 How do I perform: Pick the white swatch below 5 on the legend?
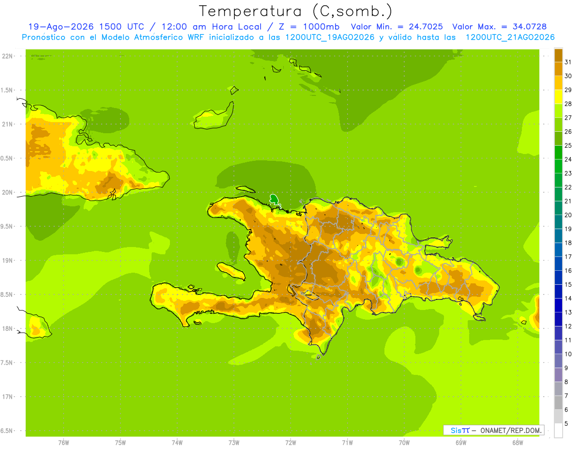(558, 431)
